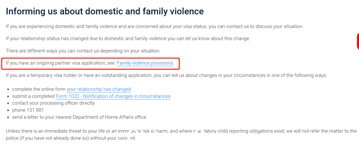
Task: Click the bullet dot beside 'complete the online form'
Action: [8, 90]
